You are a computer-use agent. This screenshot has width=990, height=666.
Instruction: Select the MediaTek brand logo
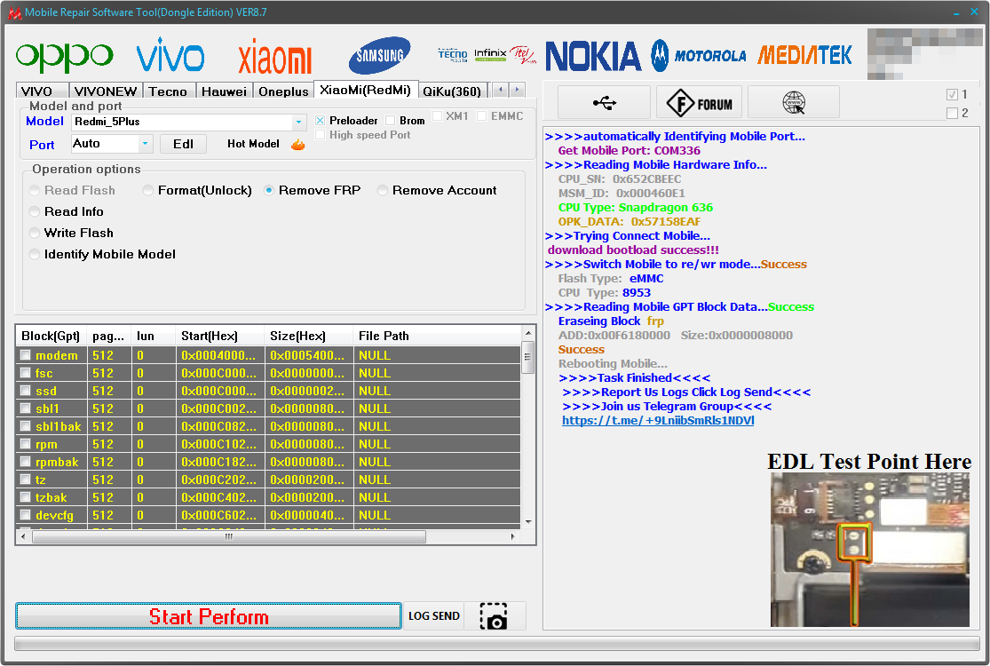pos(804,56)
